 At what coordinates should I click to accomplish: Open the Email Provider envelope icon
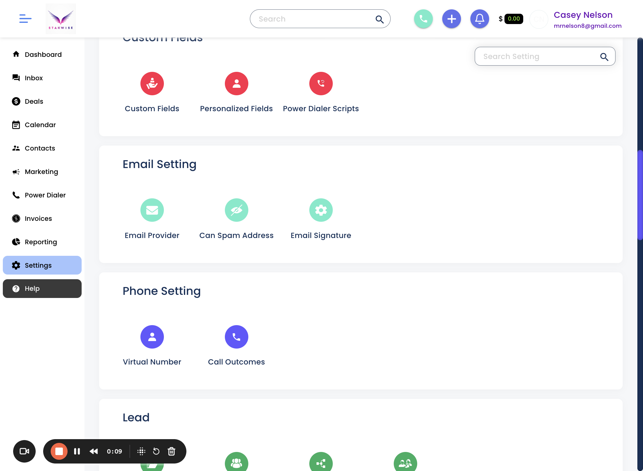point(152,210)
